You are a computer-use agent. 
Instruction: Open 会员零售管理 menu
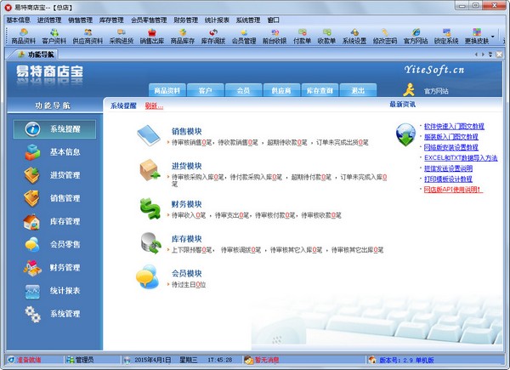(x=149, y=20)
